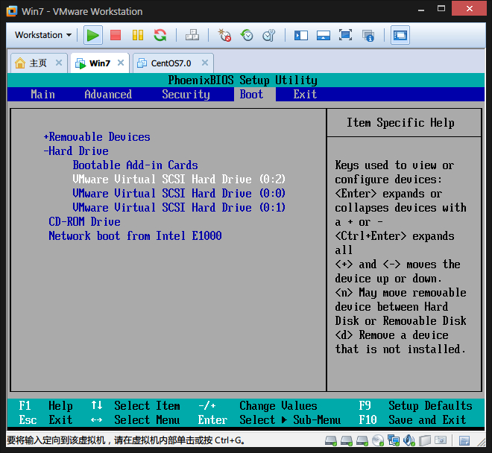The width and height of the screenshot is (492, 453).
Task: Select SCSI Hard Drive (0:2) entry
Action: coord(179,180)
